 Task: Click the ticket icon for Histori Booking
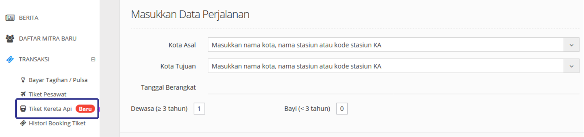click(23, 123)
